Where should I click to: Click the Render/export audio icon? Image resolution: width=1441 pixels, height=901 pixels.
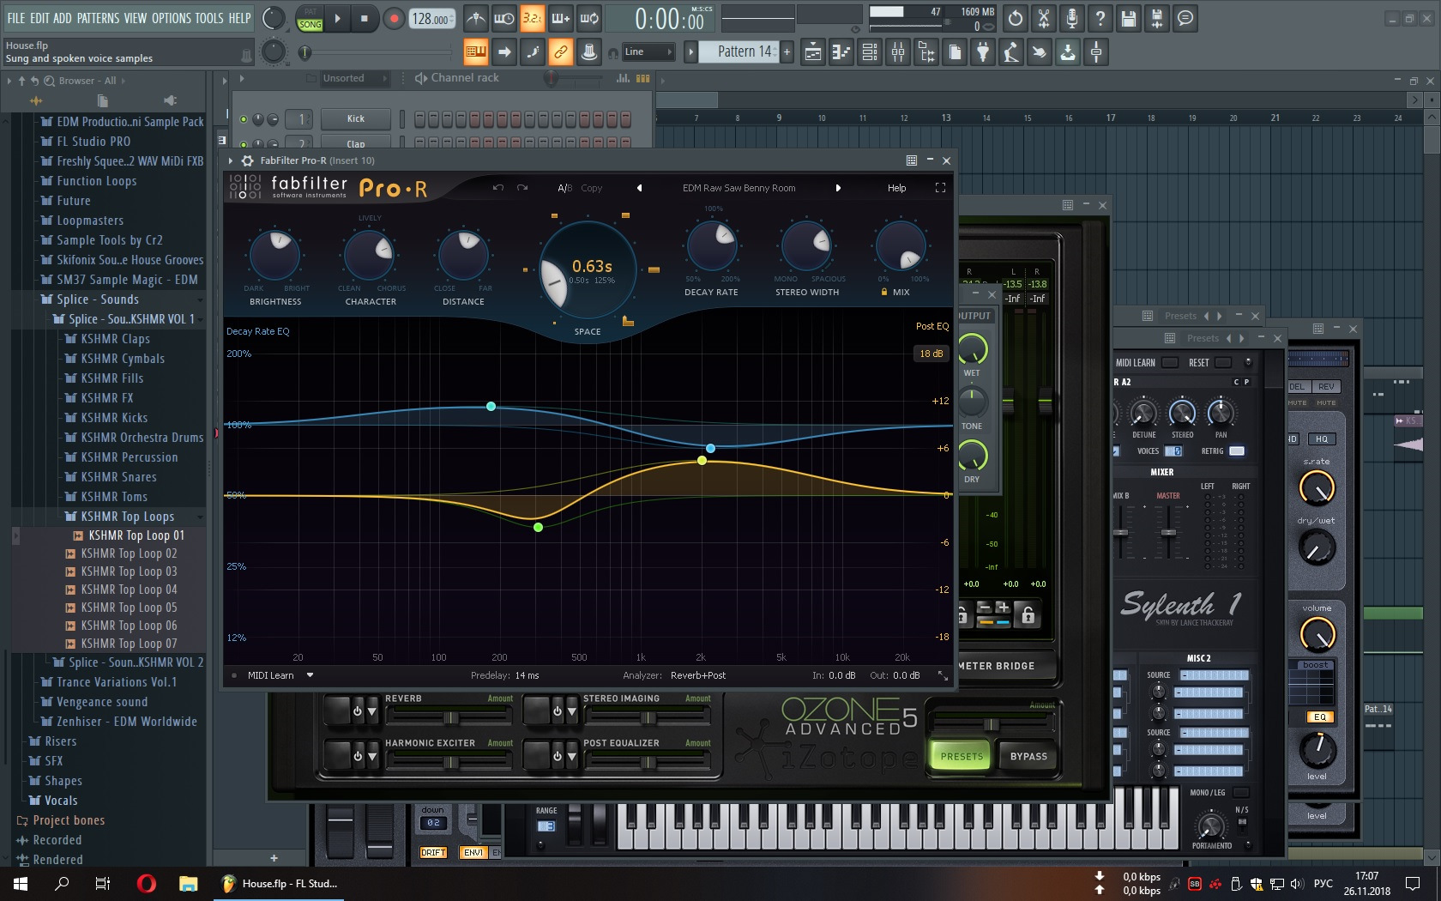pyautogui.click(x=1157, y=18)
